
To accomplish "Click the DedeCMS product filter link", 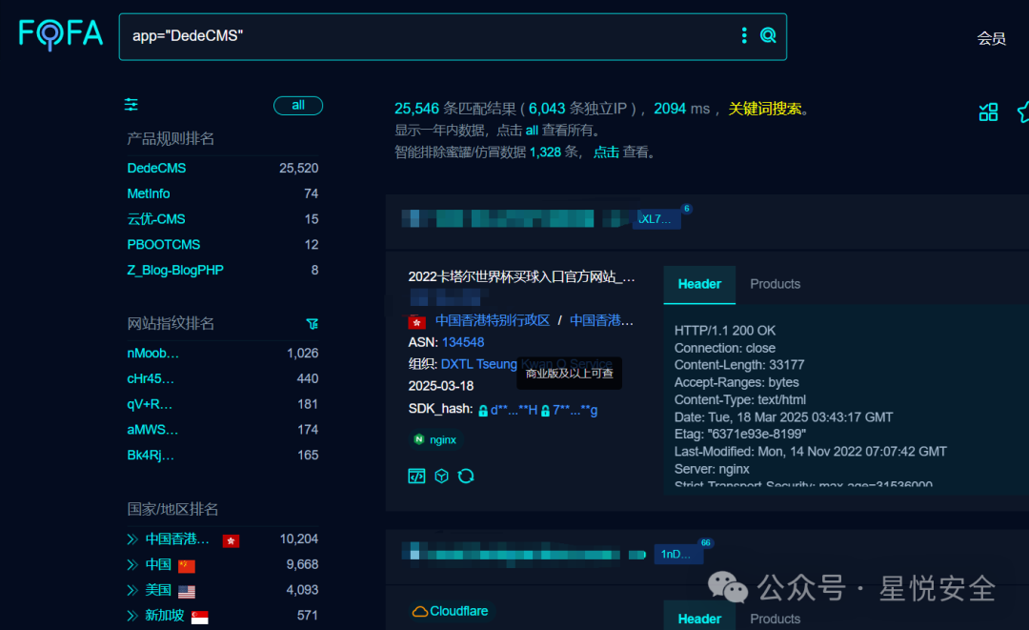I will tap(156, 168).
